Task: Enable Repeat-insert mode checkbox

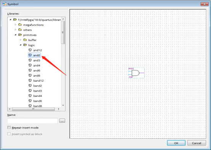Action: pos(9,128)
